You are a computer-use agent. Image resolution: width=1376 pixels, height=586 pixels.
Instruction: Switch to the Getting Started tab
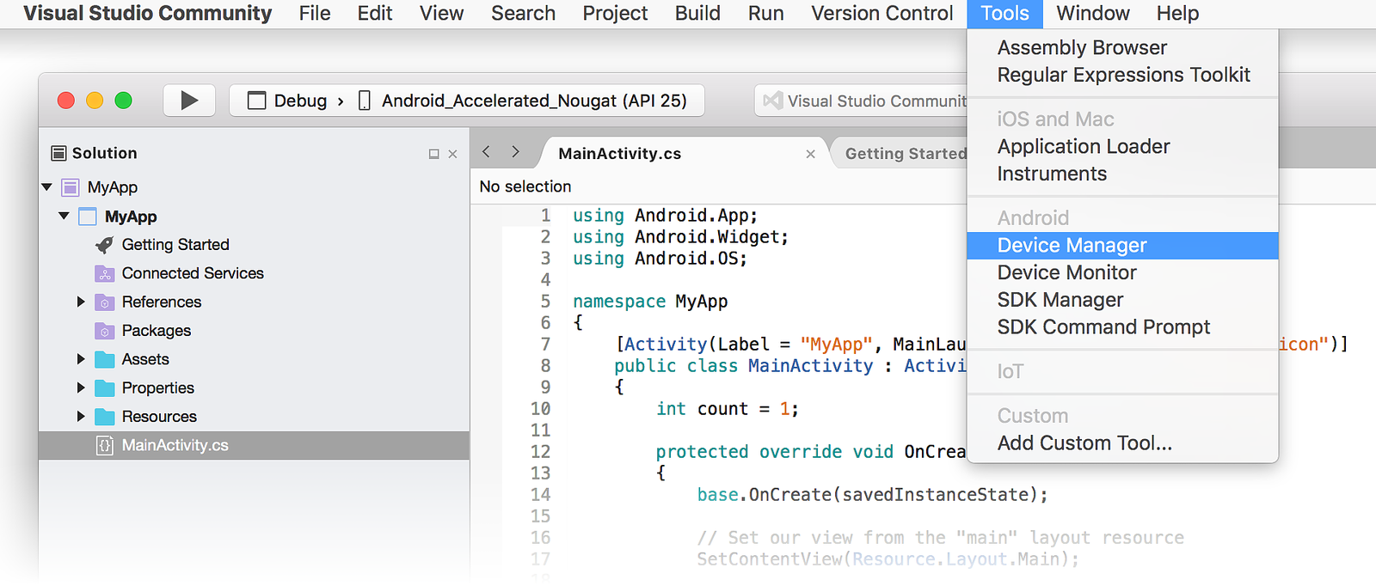(x=905, y=154)
